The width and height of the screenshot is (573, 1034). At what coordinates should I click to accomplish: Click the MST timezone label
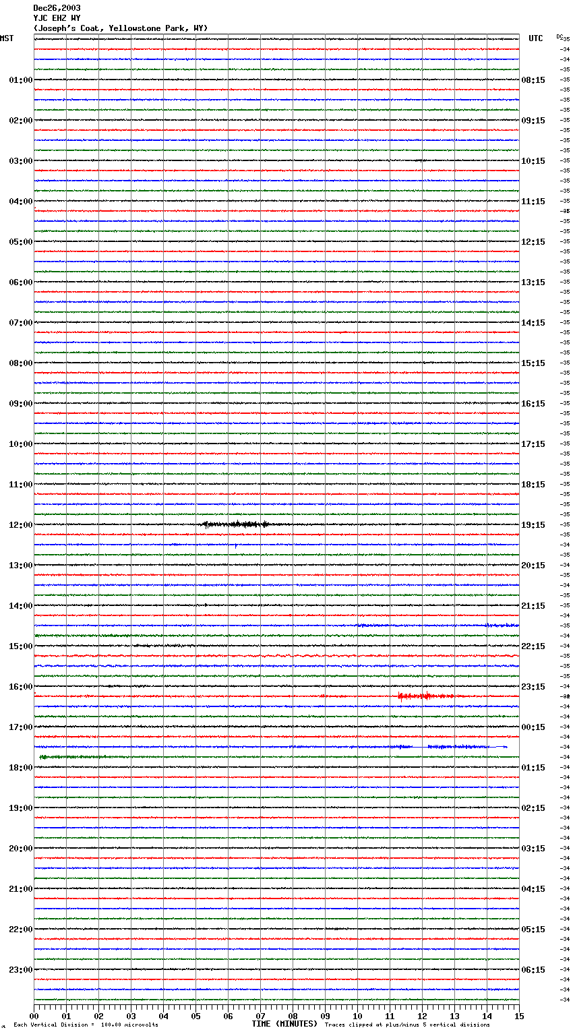pos(7,38)
